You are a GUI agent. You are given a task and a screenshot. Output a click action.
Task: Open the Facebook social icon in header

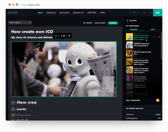(x=131, y=13)
